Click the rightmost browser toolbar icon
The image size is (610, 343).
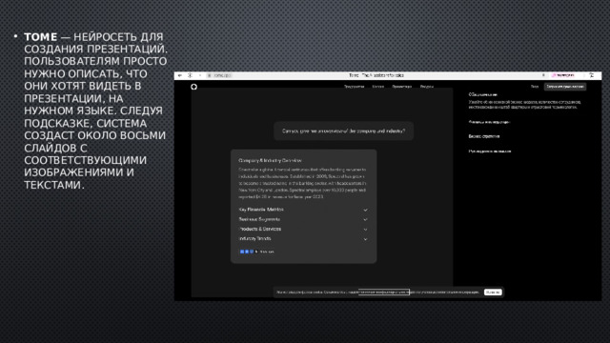pos(592,75)
